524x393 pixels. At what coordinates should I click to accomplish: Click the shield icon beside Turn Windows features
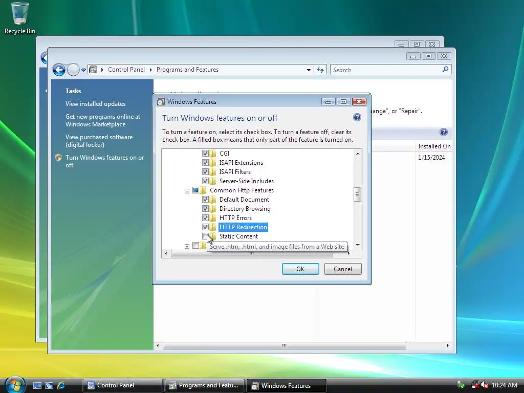coord(58,158)
